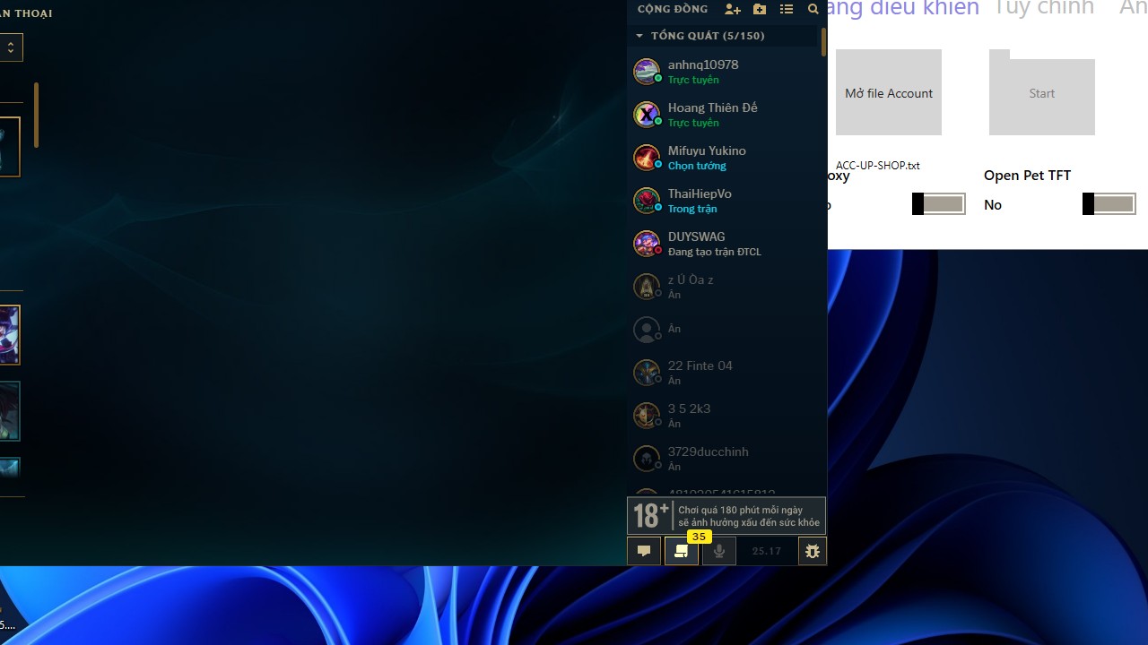The width and height of the screenshot is (1148, 645).
Task: Open the friends list view options icon
Action: click(x=787, y=9)
